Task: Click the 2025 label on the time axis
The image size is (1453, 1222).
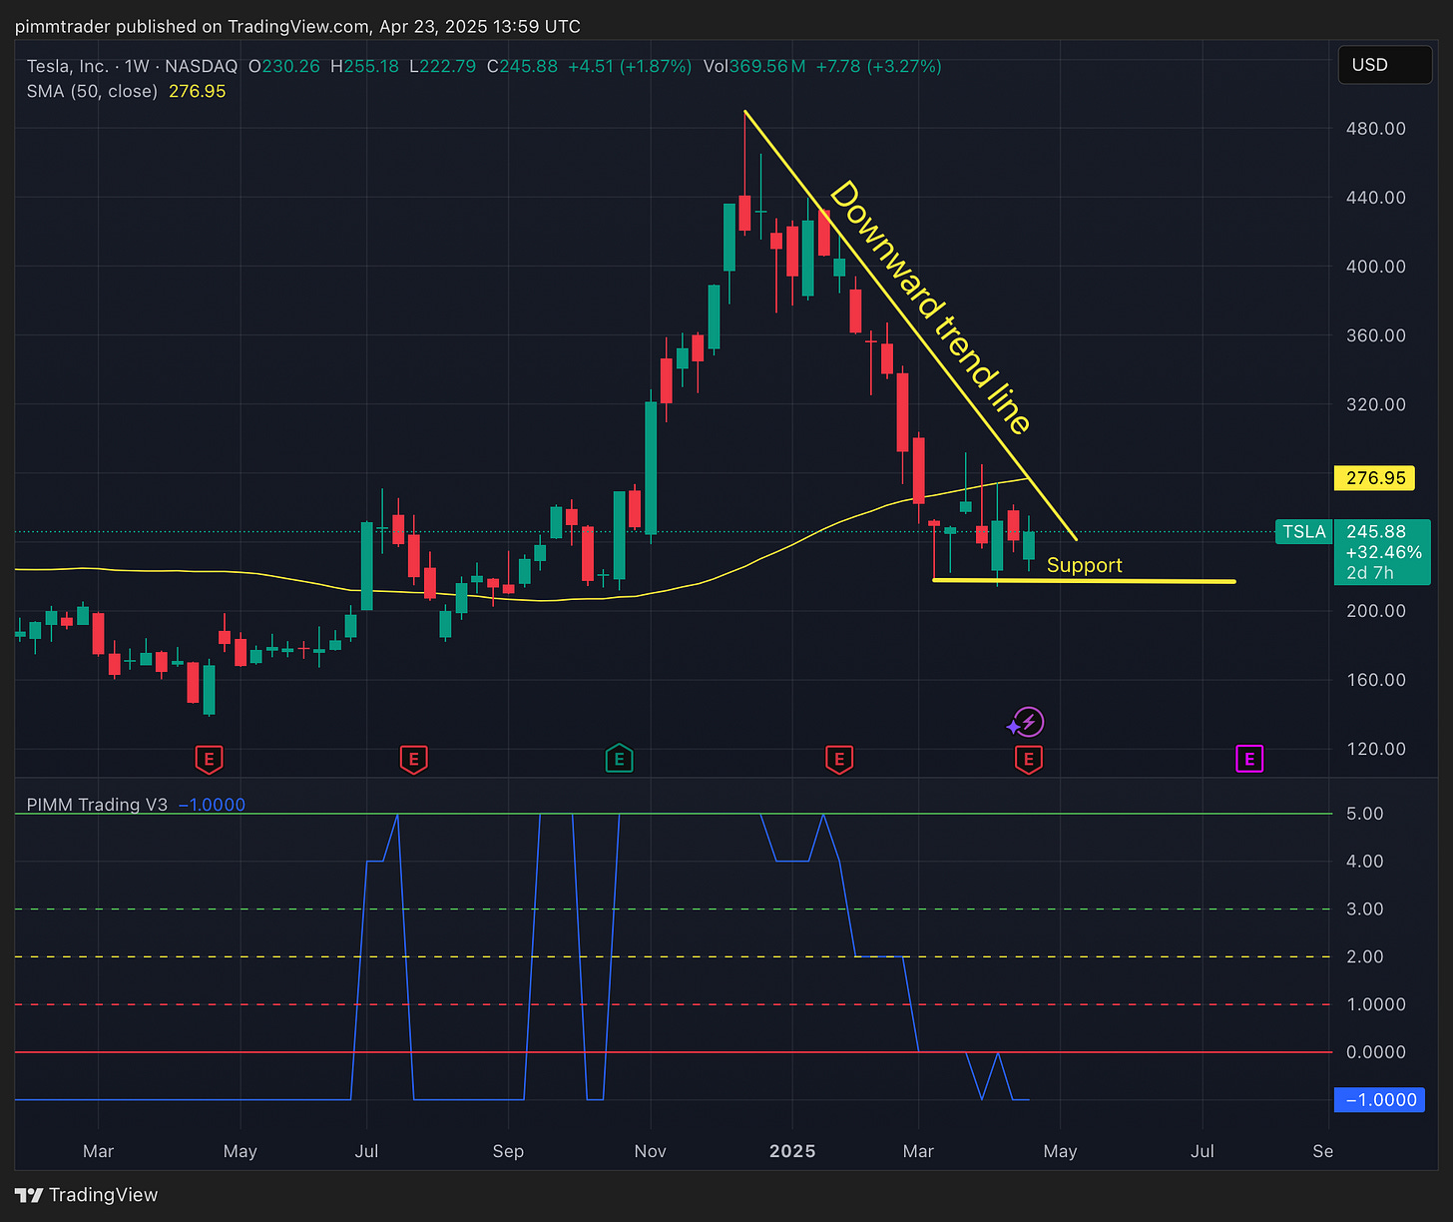Action: tap(792, 1151)
